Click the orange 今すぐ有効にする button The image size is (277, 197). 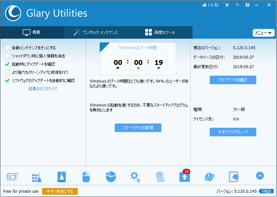60,191
